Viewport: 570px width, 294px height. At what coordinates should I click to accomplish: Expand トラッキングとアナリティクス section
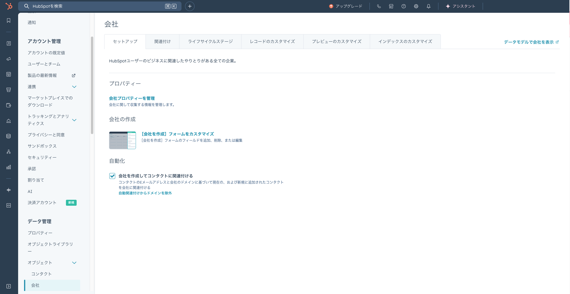tap(74, 120)
